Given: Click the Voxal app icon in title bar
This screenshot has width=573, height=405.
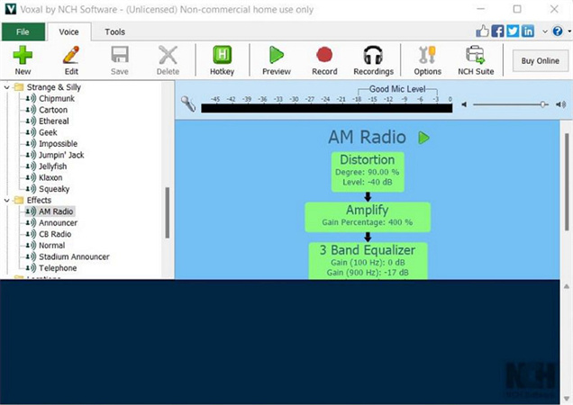Looking at the screenshot, I should pos(11,9).
